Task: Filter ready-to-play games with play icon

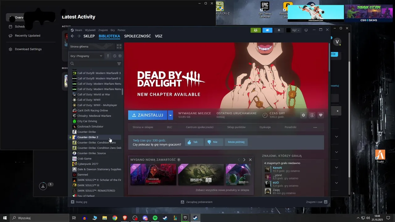Action: pos(120,56)
